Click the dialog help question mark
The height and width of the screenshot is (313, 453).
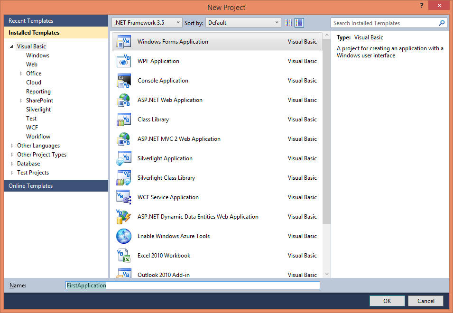click(x=422, y=6)
